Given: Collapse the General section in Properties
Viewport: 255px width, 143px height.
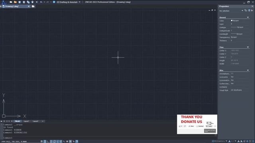Looking at the screenshot, I should pos(248,17).
